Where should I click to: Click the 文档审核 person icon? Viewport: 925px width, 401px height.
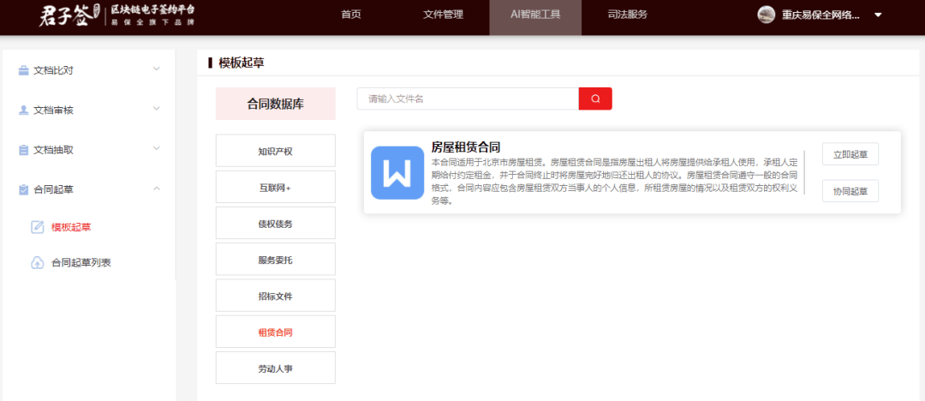pos(24,110)
